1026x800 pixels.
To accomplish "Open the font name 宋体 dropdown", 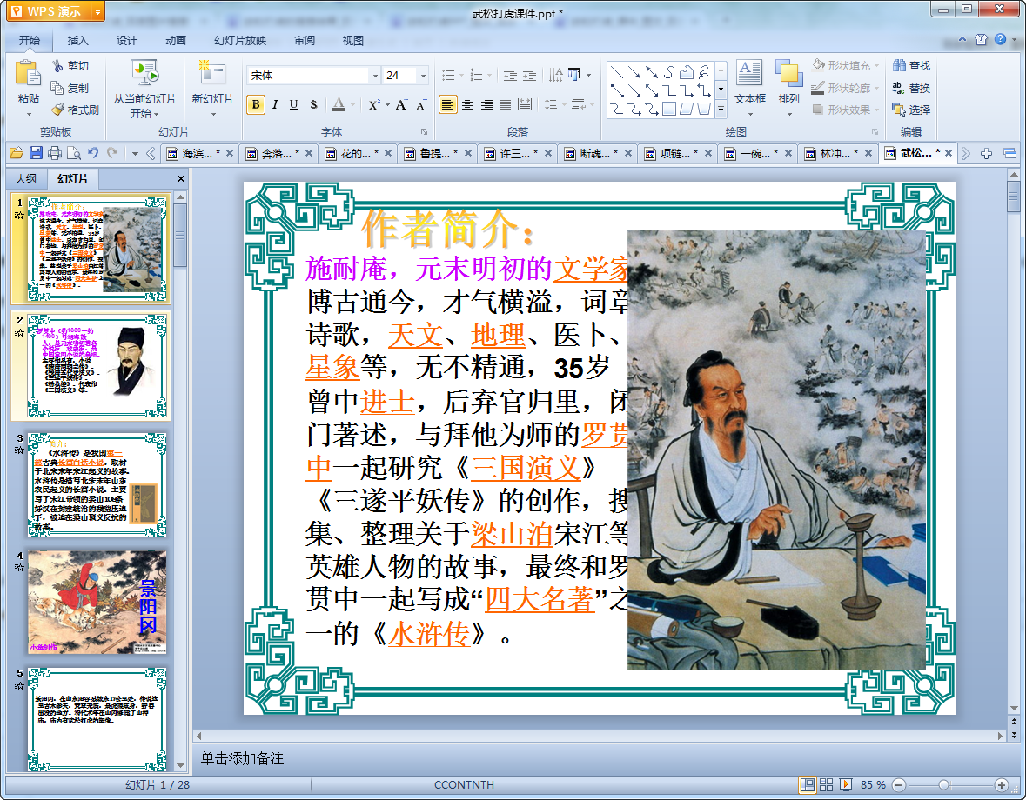I will pyautogui.click(x=375, y=76).
